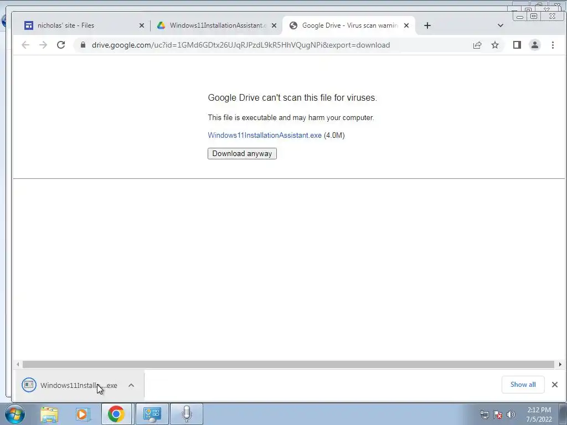Viewport: 567px width, 425px height.
Task: Close the nicholas' site - Files tab
Action: tap(141, 25)
